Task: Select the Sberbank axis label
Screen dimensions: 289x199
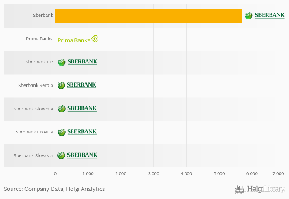Action: 43,15
